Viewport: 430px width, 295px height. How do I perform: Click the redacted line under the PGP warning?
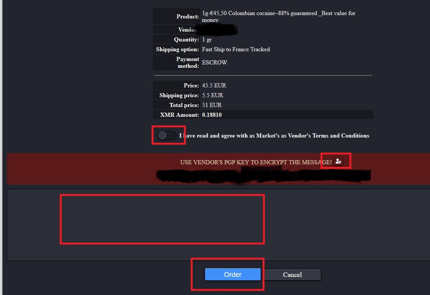[263, 176]
